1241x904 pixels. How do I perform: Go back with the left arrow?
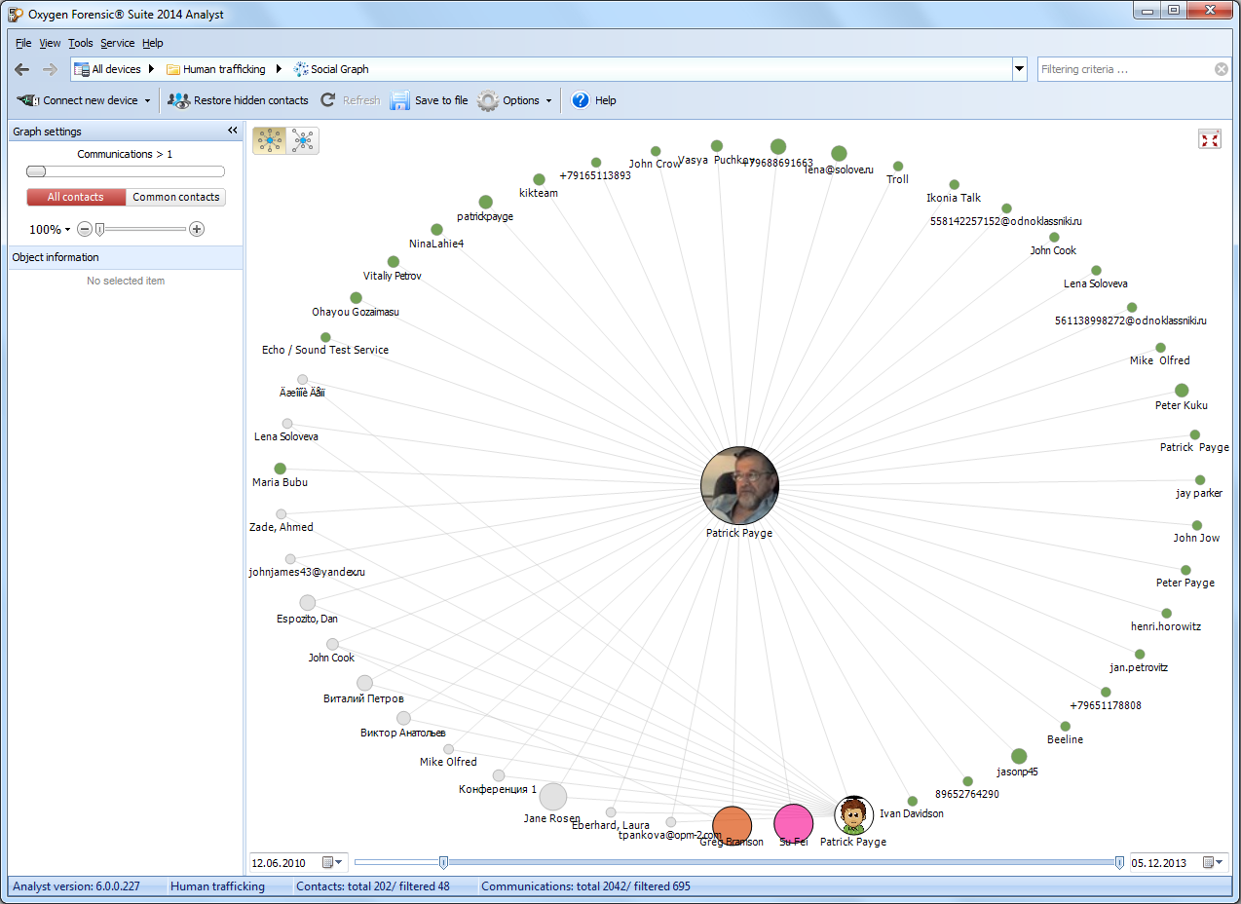pyautogui.click(x=21, y=69)
